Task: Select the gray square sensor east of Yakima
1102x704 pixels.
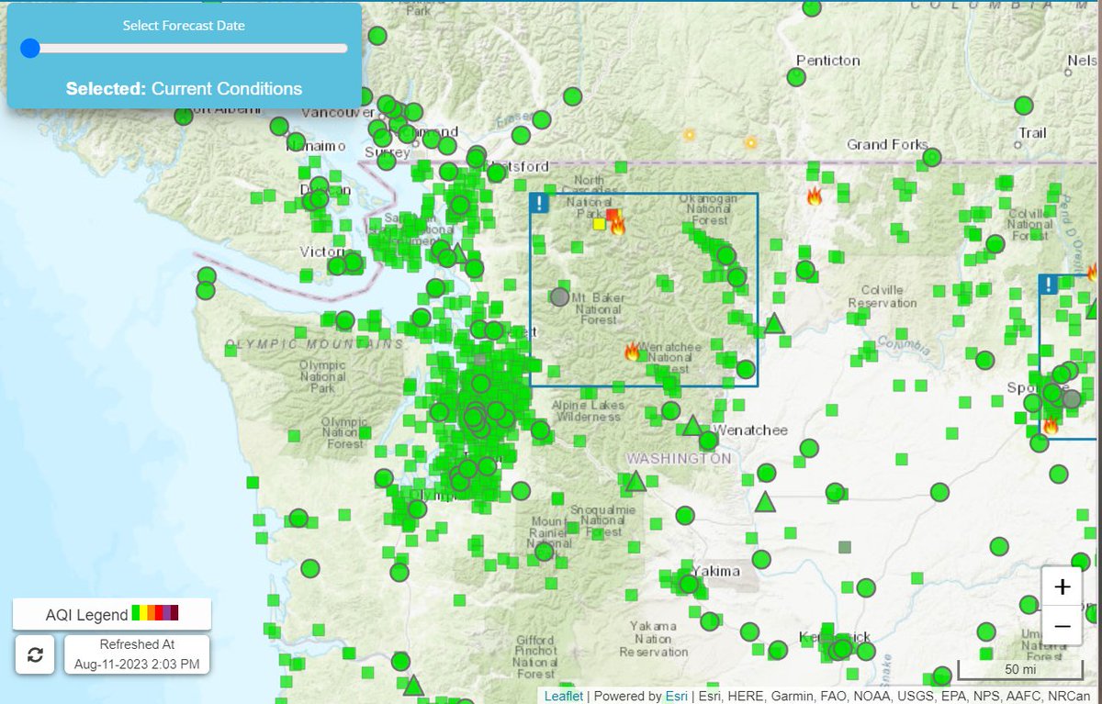Action: pyautogui.click(x=844, y=547)
